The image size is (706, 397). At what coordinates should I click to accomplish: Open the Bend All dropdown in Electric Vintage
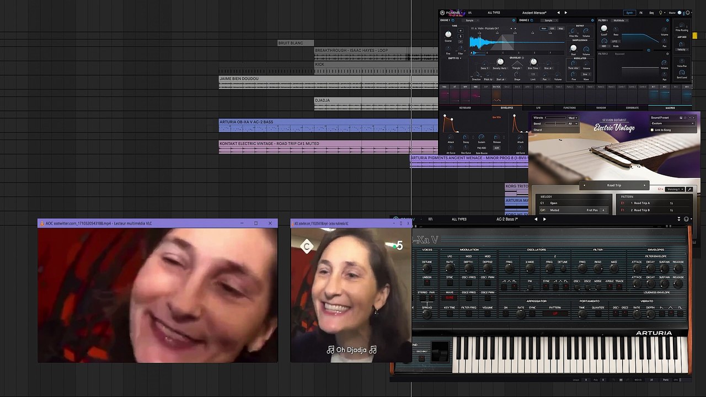[573, 124]
